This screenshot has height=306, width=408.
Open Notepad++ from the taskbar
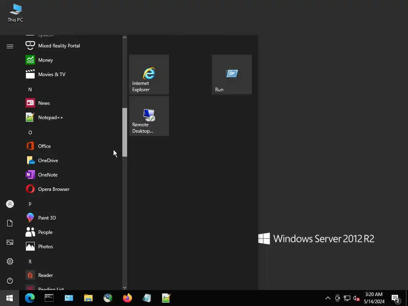pyautogui.click(x=166, y=298)
